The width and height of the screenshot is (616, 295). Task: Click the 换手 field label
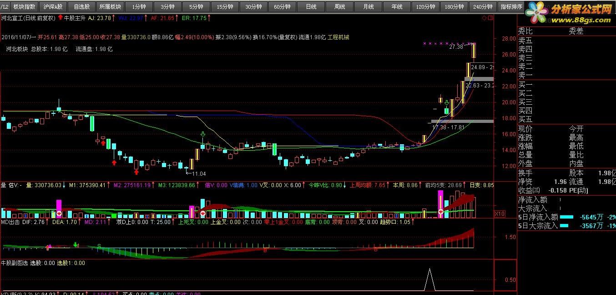pos(525,173)
